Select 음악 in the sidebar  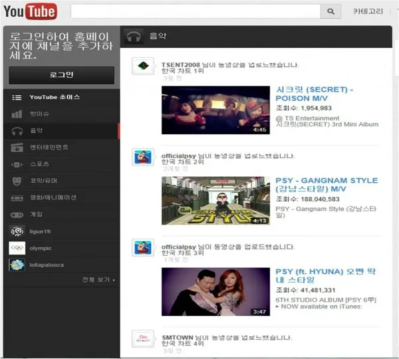tap(37, 130)
